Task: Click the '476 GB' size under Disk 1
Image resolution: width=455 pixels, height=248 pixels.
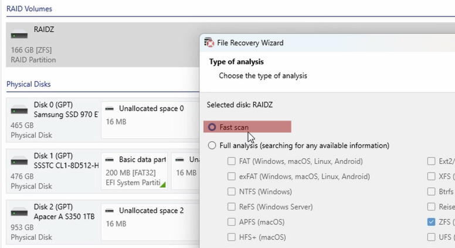Action: 22,177
